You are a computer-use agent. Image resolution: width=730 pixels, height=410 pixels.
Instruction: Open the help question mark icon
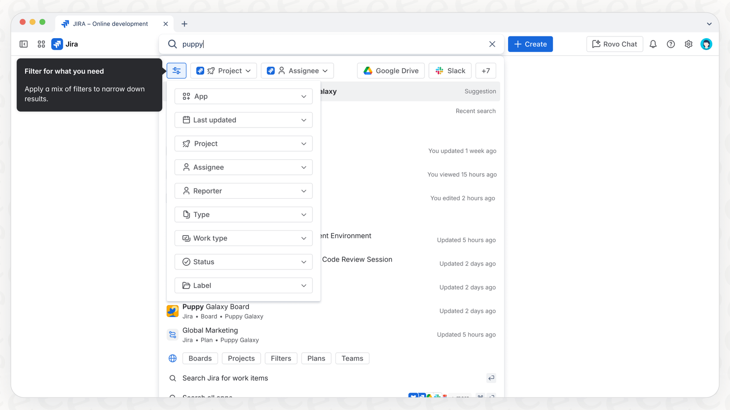click(670, 44)
